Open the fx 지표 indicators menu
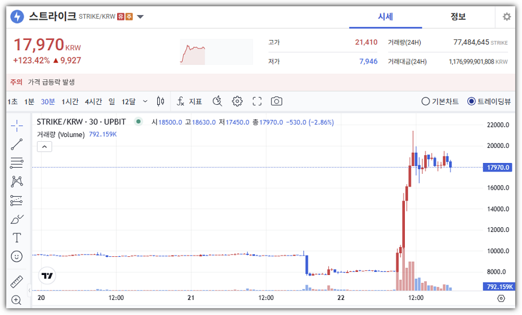 tap(189, 101)
